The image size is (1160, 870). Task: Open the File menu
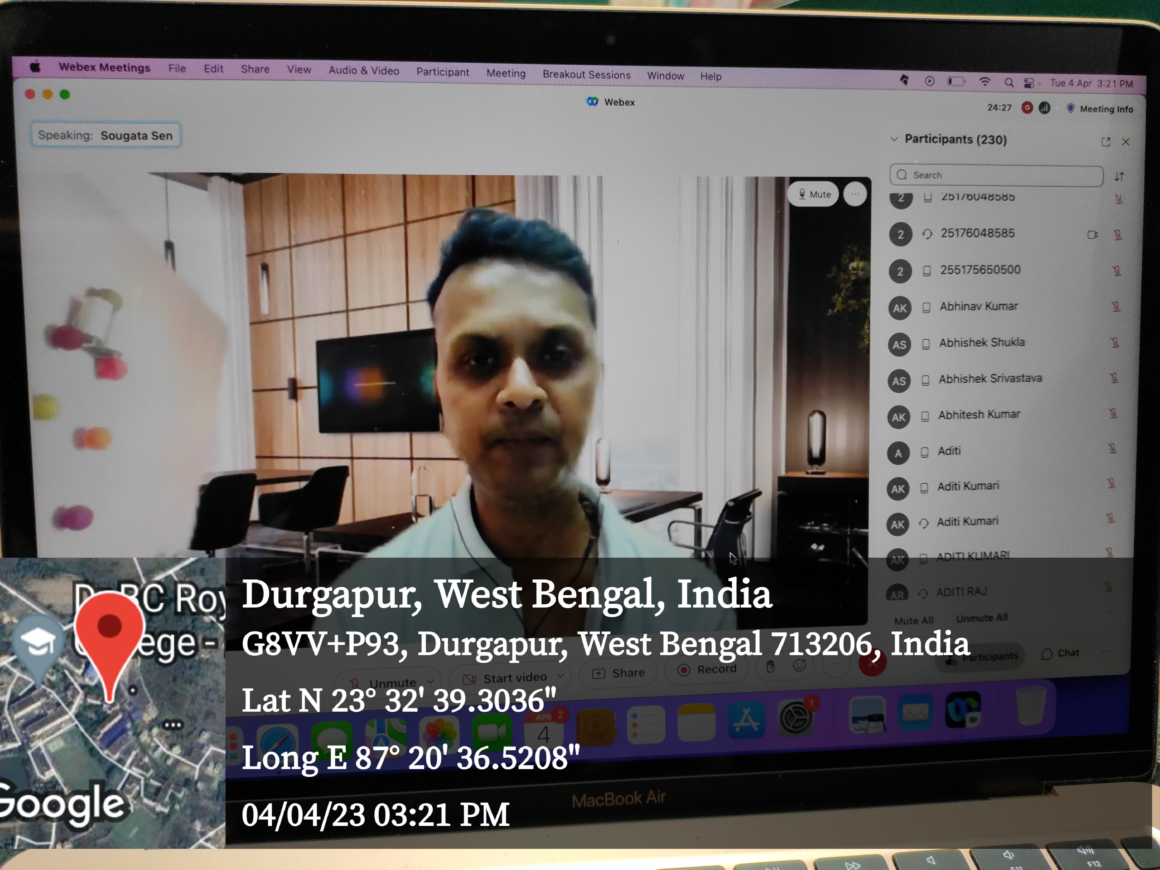tap(177, 68)
